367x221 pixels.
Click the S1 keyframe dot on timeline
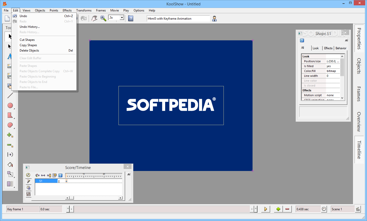click(67, 181)
